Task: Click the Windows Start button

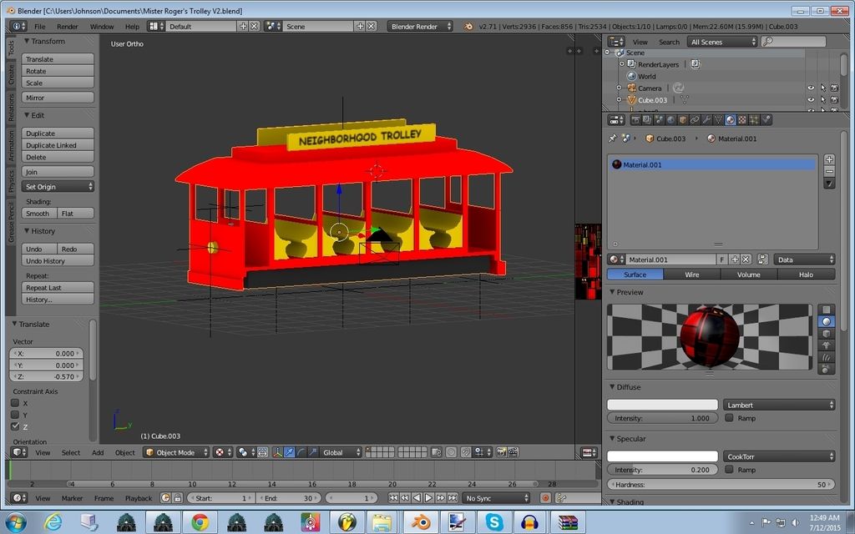Action: point(15,522)
